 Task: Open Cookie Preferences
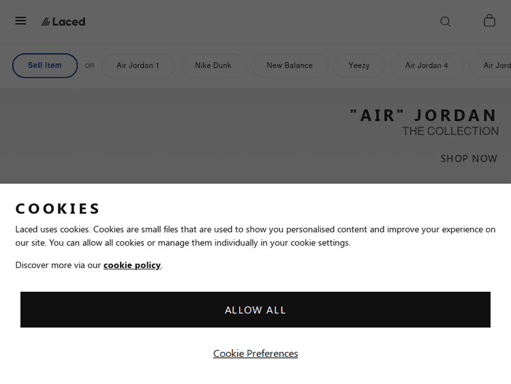click(x=255, y=353)
